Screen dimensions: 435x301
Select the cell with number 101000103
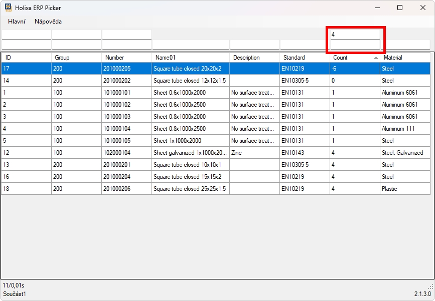tap(126, 117)
